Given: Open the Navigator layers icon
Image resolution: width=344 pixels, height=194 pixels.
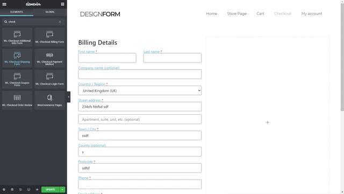Looking at the screenshot, I should [12, 189].
